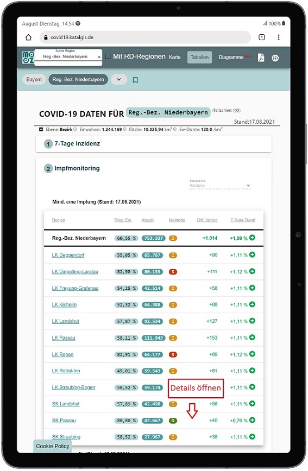This screenshot has width=308, height=471.
Task: Sort table by Proz. Ew. column
Action: click(123, 220)
